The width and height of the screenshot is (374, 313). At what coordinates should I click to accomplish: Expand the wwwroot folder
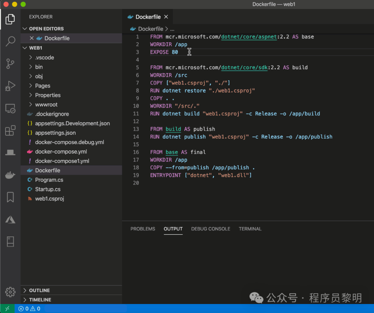46,105
